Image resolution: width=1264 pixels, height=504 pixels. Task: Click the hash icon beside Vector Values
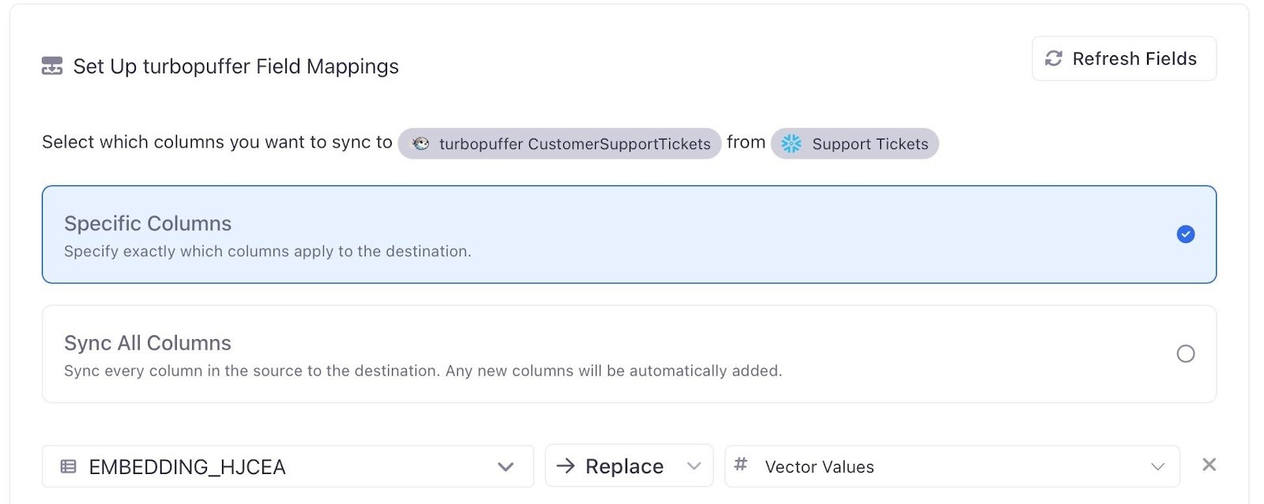point(740,465)
